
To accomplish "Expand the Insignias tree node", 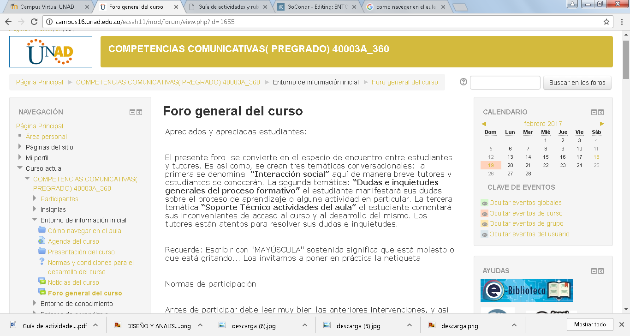I will click(x=35, y=209).
